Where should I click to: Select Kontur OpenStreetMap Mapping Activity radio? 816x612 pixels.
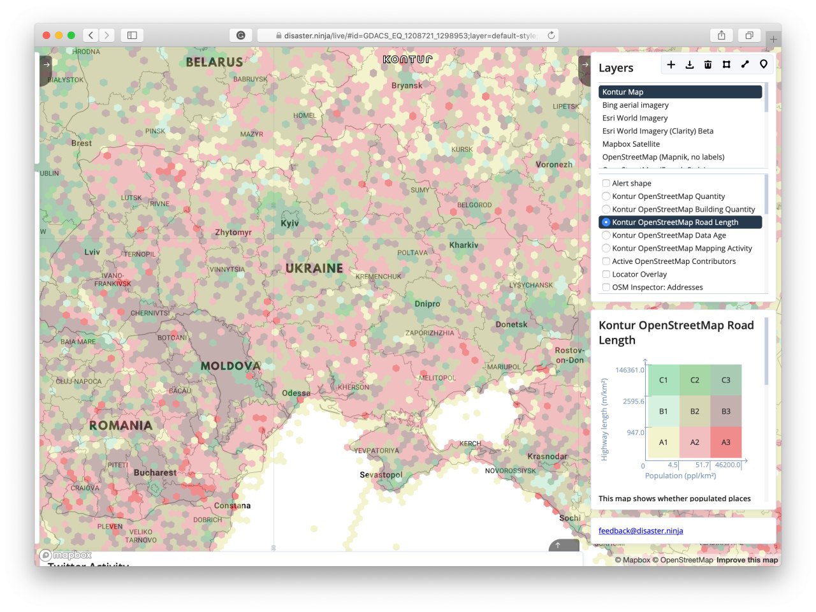pyautogui.click(x=606, y=248)
